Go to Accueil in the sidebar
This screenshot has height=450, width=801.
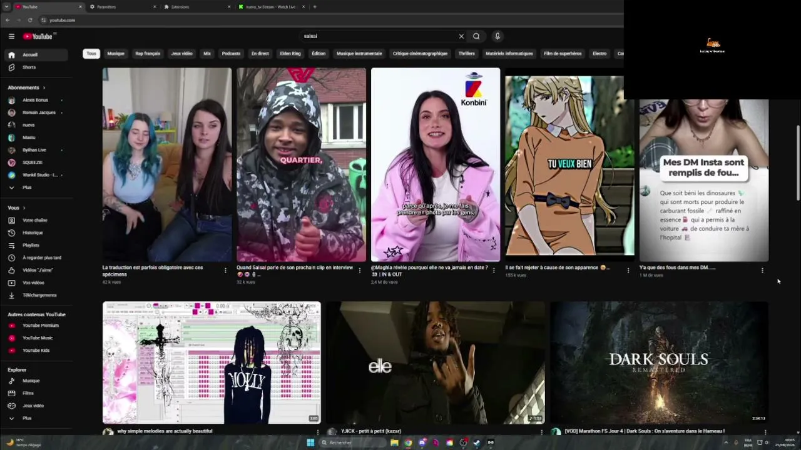(37, 55)
